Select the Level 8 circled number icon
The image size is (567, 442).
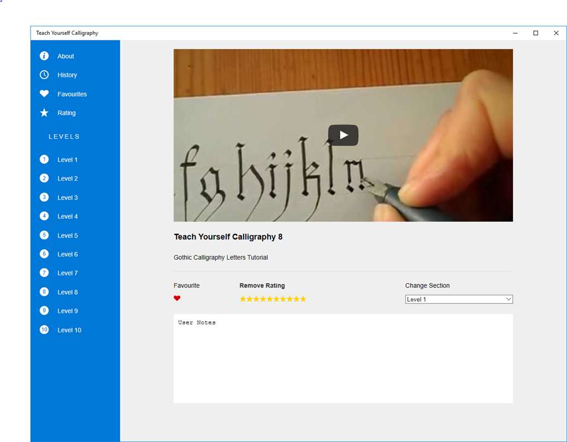pyautogui.click(x=44, y=292)
